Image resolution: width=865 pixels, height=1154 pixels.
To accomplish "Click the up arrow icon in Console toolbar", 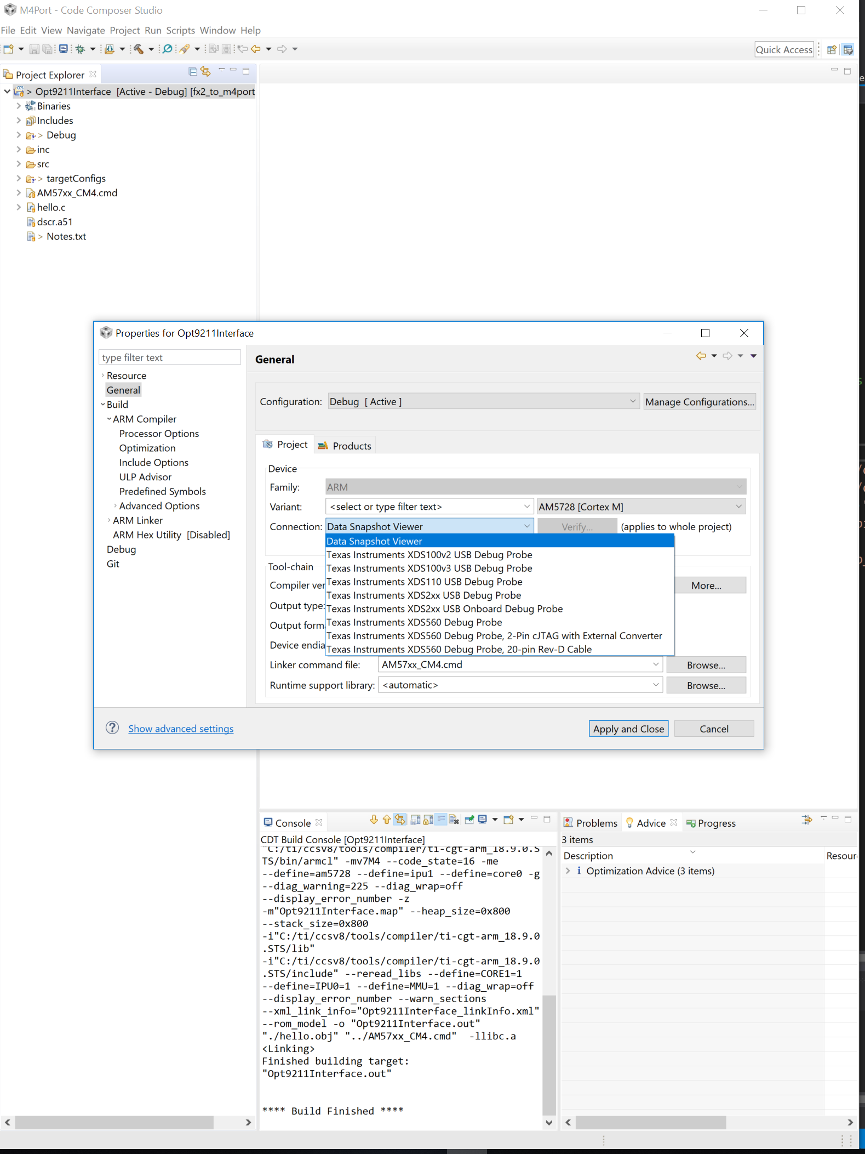I will point(387,820).
